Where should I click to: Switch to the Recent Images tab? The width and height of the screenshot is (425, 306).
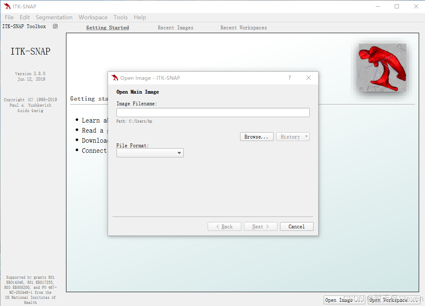pyautogui.click(x=176, y=28)
